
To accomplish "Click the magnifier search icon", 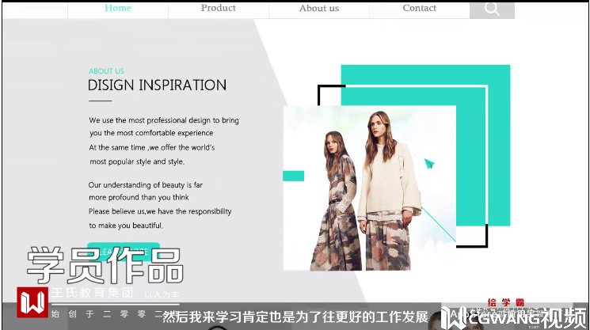I will [492, 9].
